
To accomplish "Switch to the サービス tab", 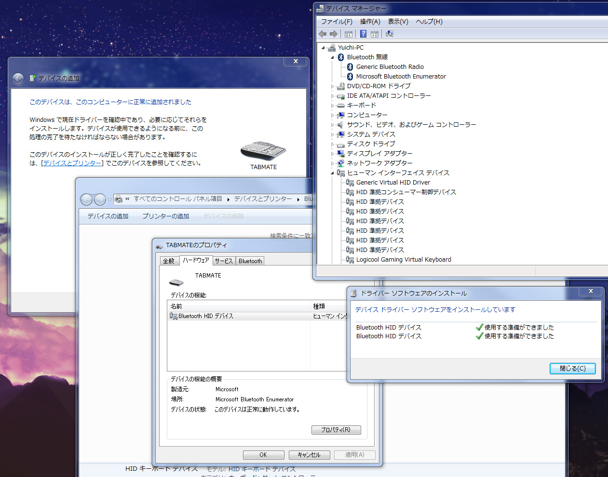I will [x=223, y=261].
